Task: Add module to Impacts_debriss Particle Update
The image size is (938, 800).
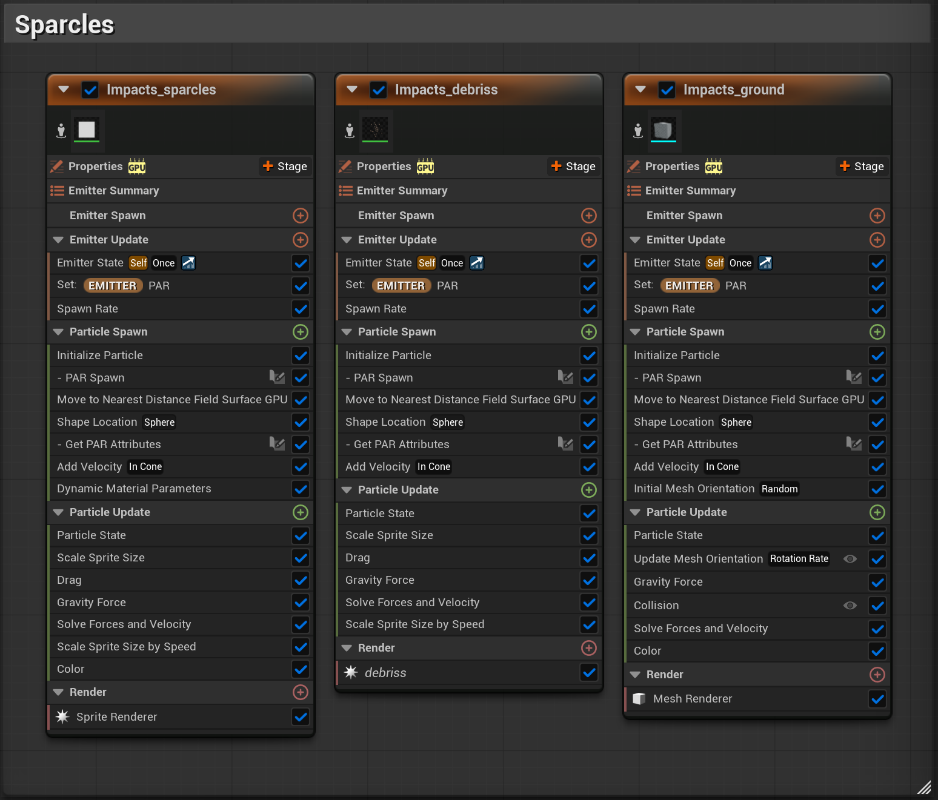Action: pyautogui.click(x=589, y=490)
